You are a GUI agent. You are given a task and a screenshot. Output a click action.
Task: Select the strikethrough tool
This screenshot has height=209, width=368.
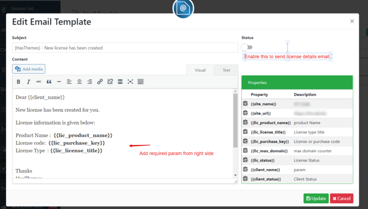click(x=38, y=82)
